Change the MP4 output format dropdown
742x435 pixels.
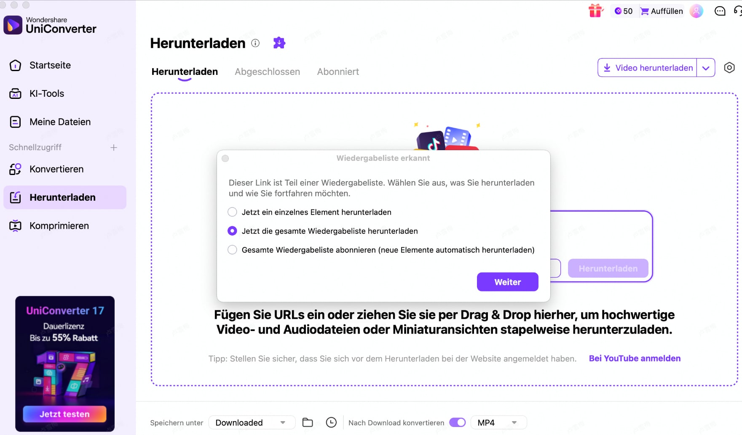pos(498,422)
